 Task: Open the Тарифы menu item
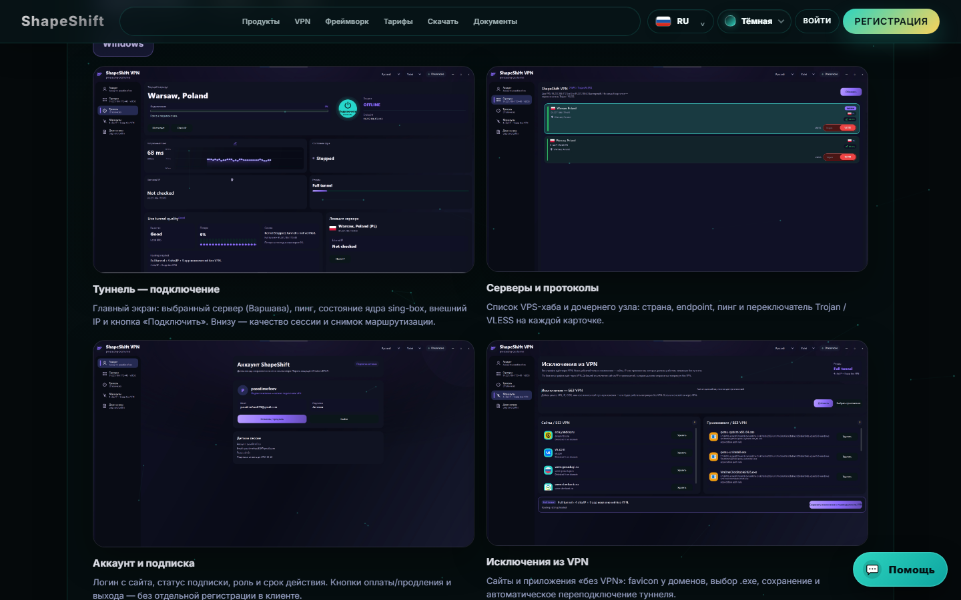click(398, 21)
